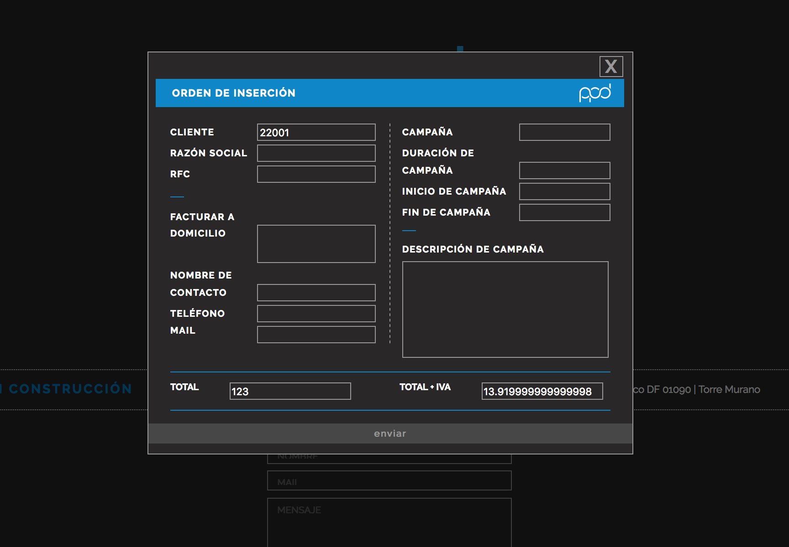Select the Total + IVA field
The width and height of the screenshot is (789, 547).
(542, 391)
